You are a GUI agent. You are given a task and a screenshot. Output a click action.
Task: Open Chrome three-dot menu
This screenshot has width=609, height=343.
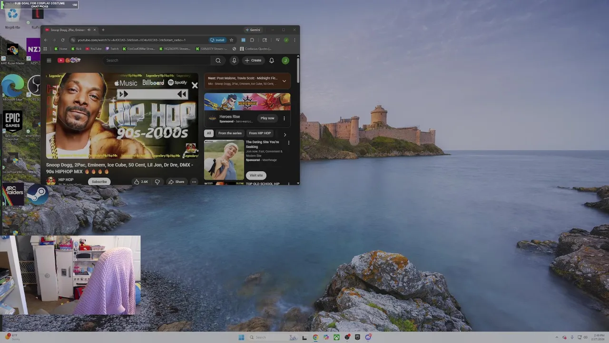[x=295, y=40]
